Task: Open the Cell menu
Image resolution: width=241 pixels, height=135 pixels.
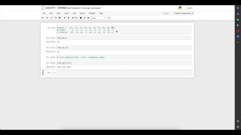Action: pos(74,13)
